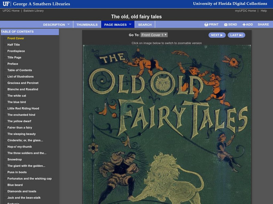Viewport: 273px width, 204px height.
Task: Expand the PAGE IMAGES dropdown arrow
Action: tap(130, 24)
